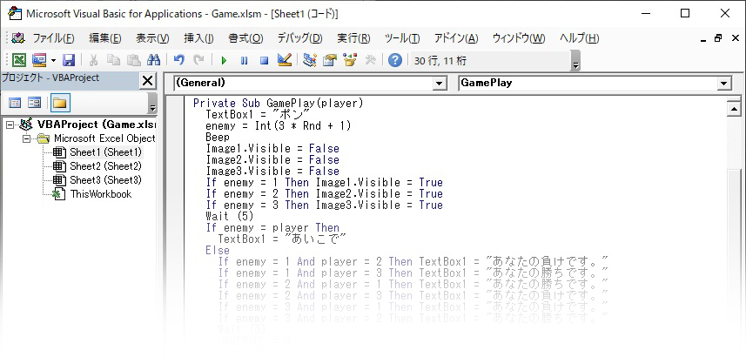
Task: Click the If enemy = player Then line
Action: (x=272, y=228)
